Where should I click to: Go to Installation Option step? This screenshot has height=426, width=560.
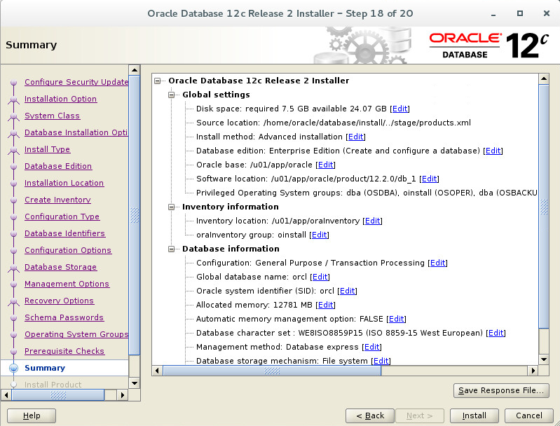(61, 99)
